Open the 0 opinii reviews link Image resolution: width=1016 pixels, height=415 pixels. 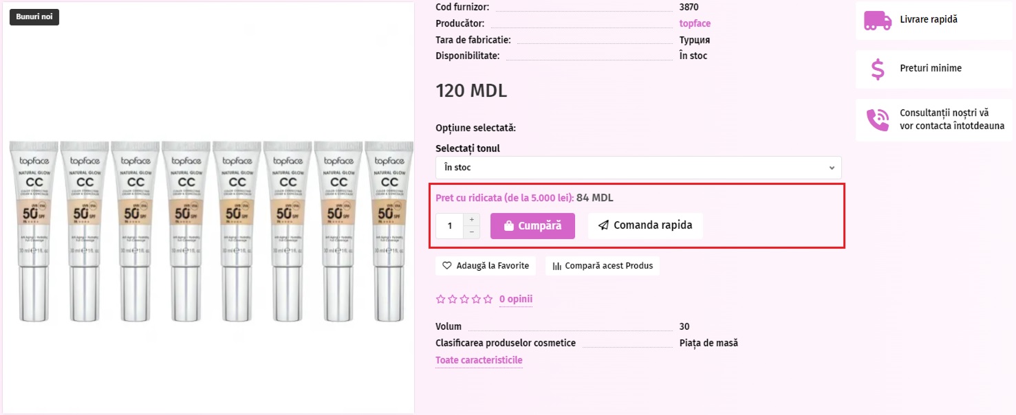[516, 299]
